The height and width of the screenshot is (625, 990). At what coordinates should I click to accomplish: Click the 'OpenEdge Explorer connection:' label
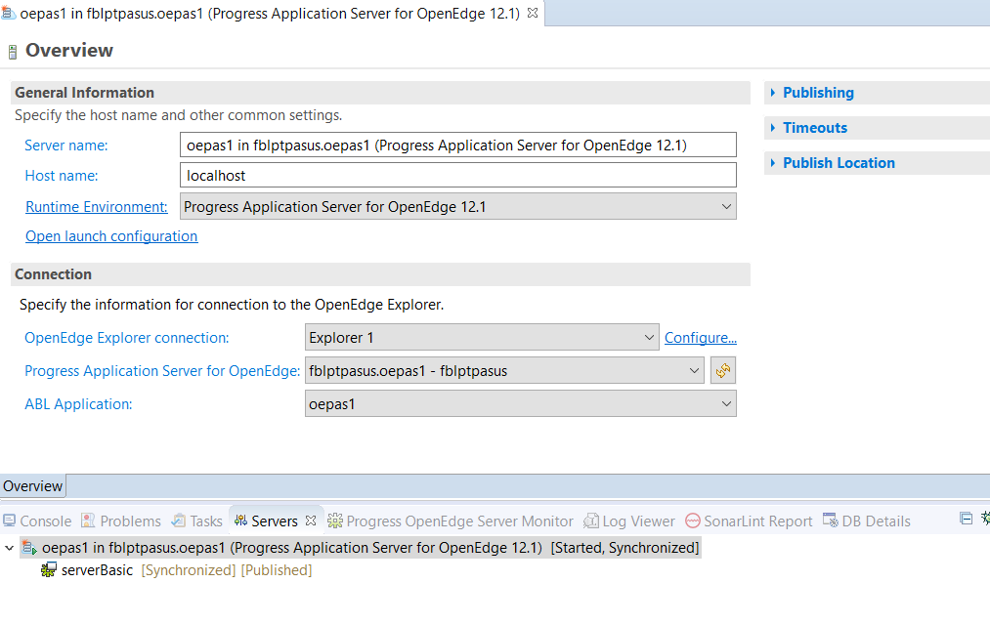(x=127, y=338)
